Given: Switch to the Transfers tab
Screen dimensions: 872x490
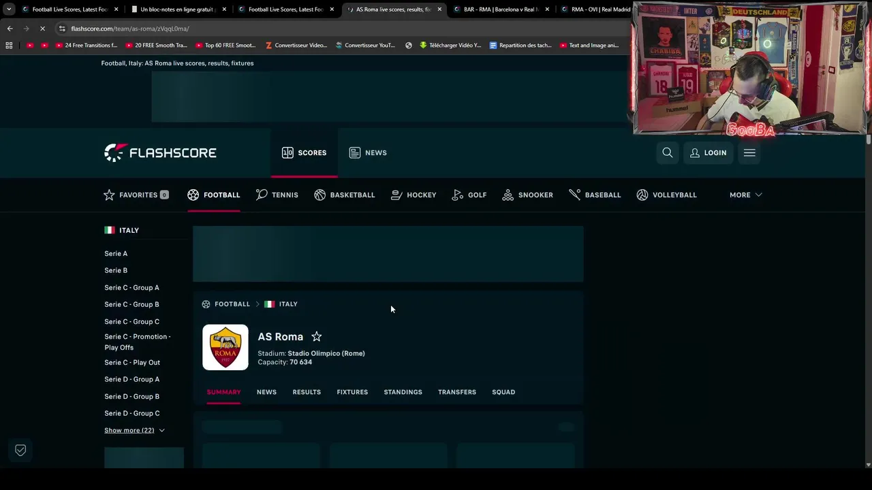Looking at the screenshot, I should pos(457,392).
